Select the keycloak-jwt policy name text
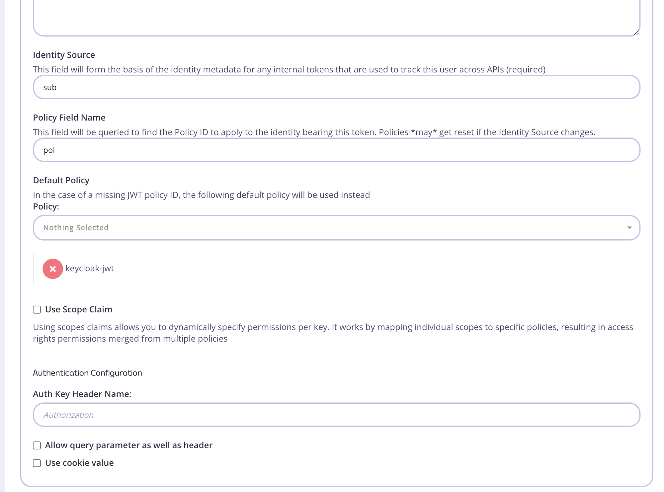This screenshot has width=664, height=492. [90, 268]
